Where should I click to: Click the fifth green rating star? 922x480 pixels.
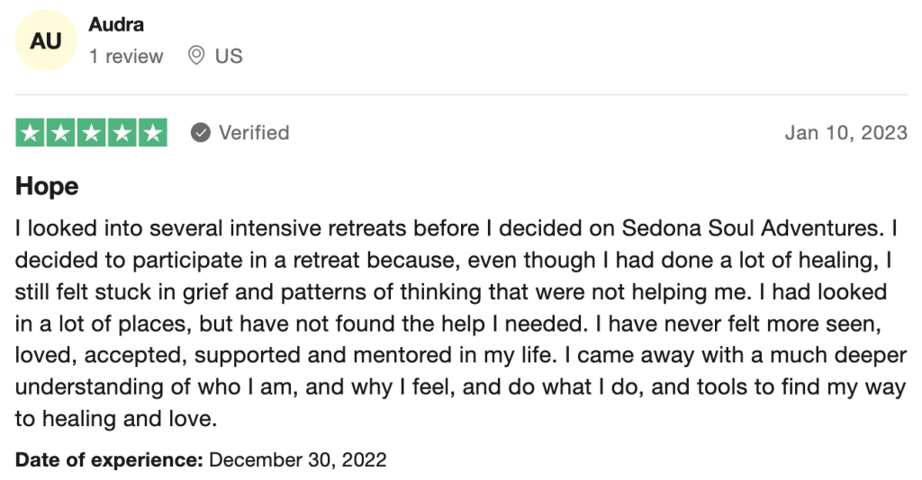153,133
